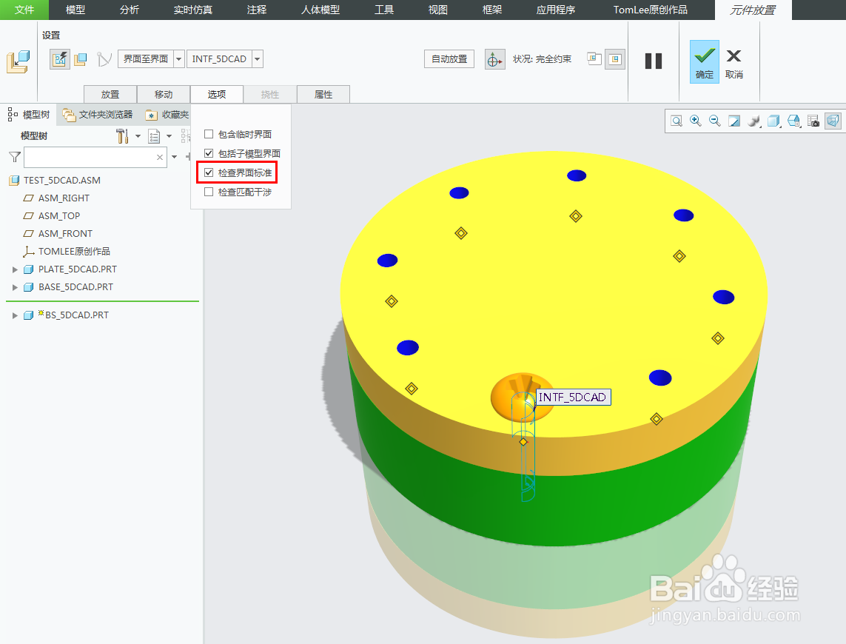Open the 工具 ribbon tab
The image size is (846, 644).
click(384, 10)
